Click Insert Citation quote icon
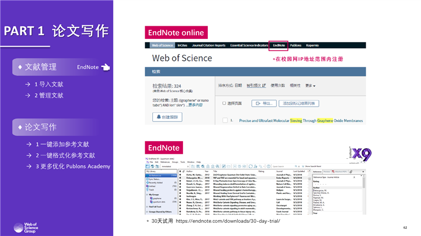The image size is (421, 236). 235,166
